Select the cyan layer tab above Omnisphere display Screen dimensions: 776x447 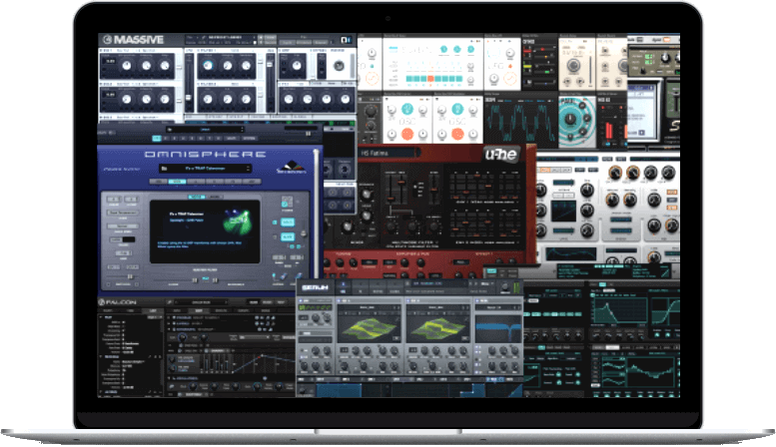coord(196,197)
